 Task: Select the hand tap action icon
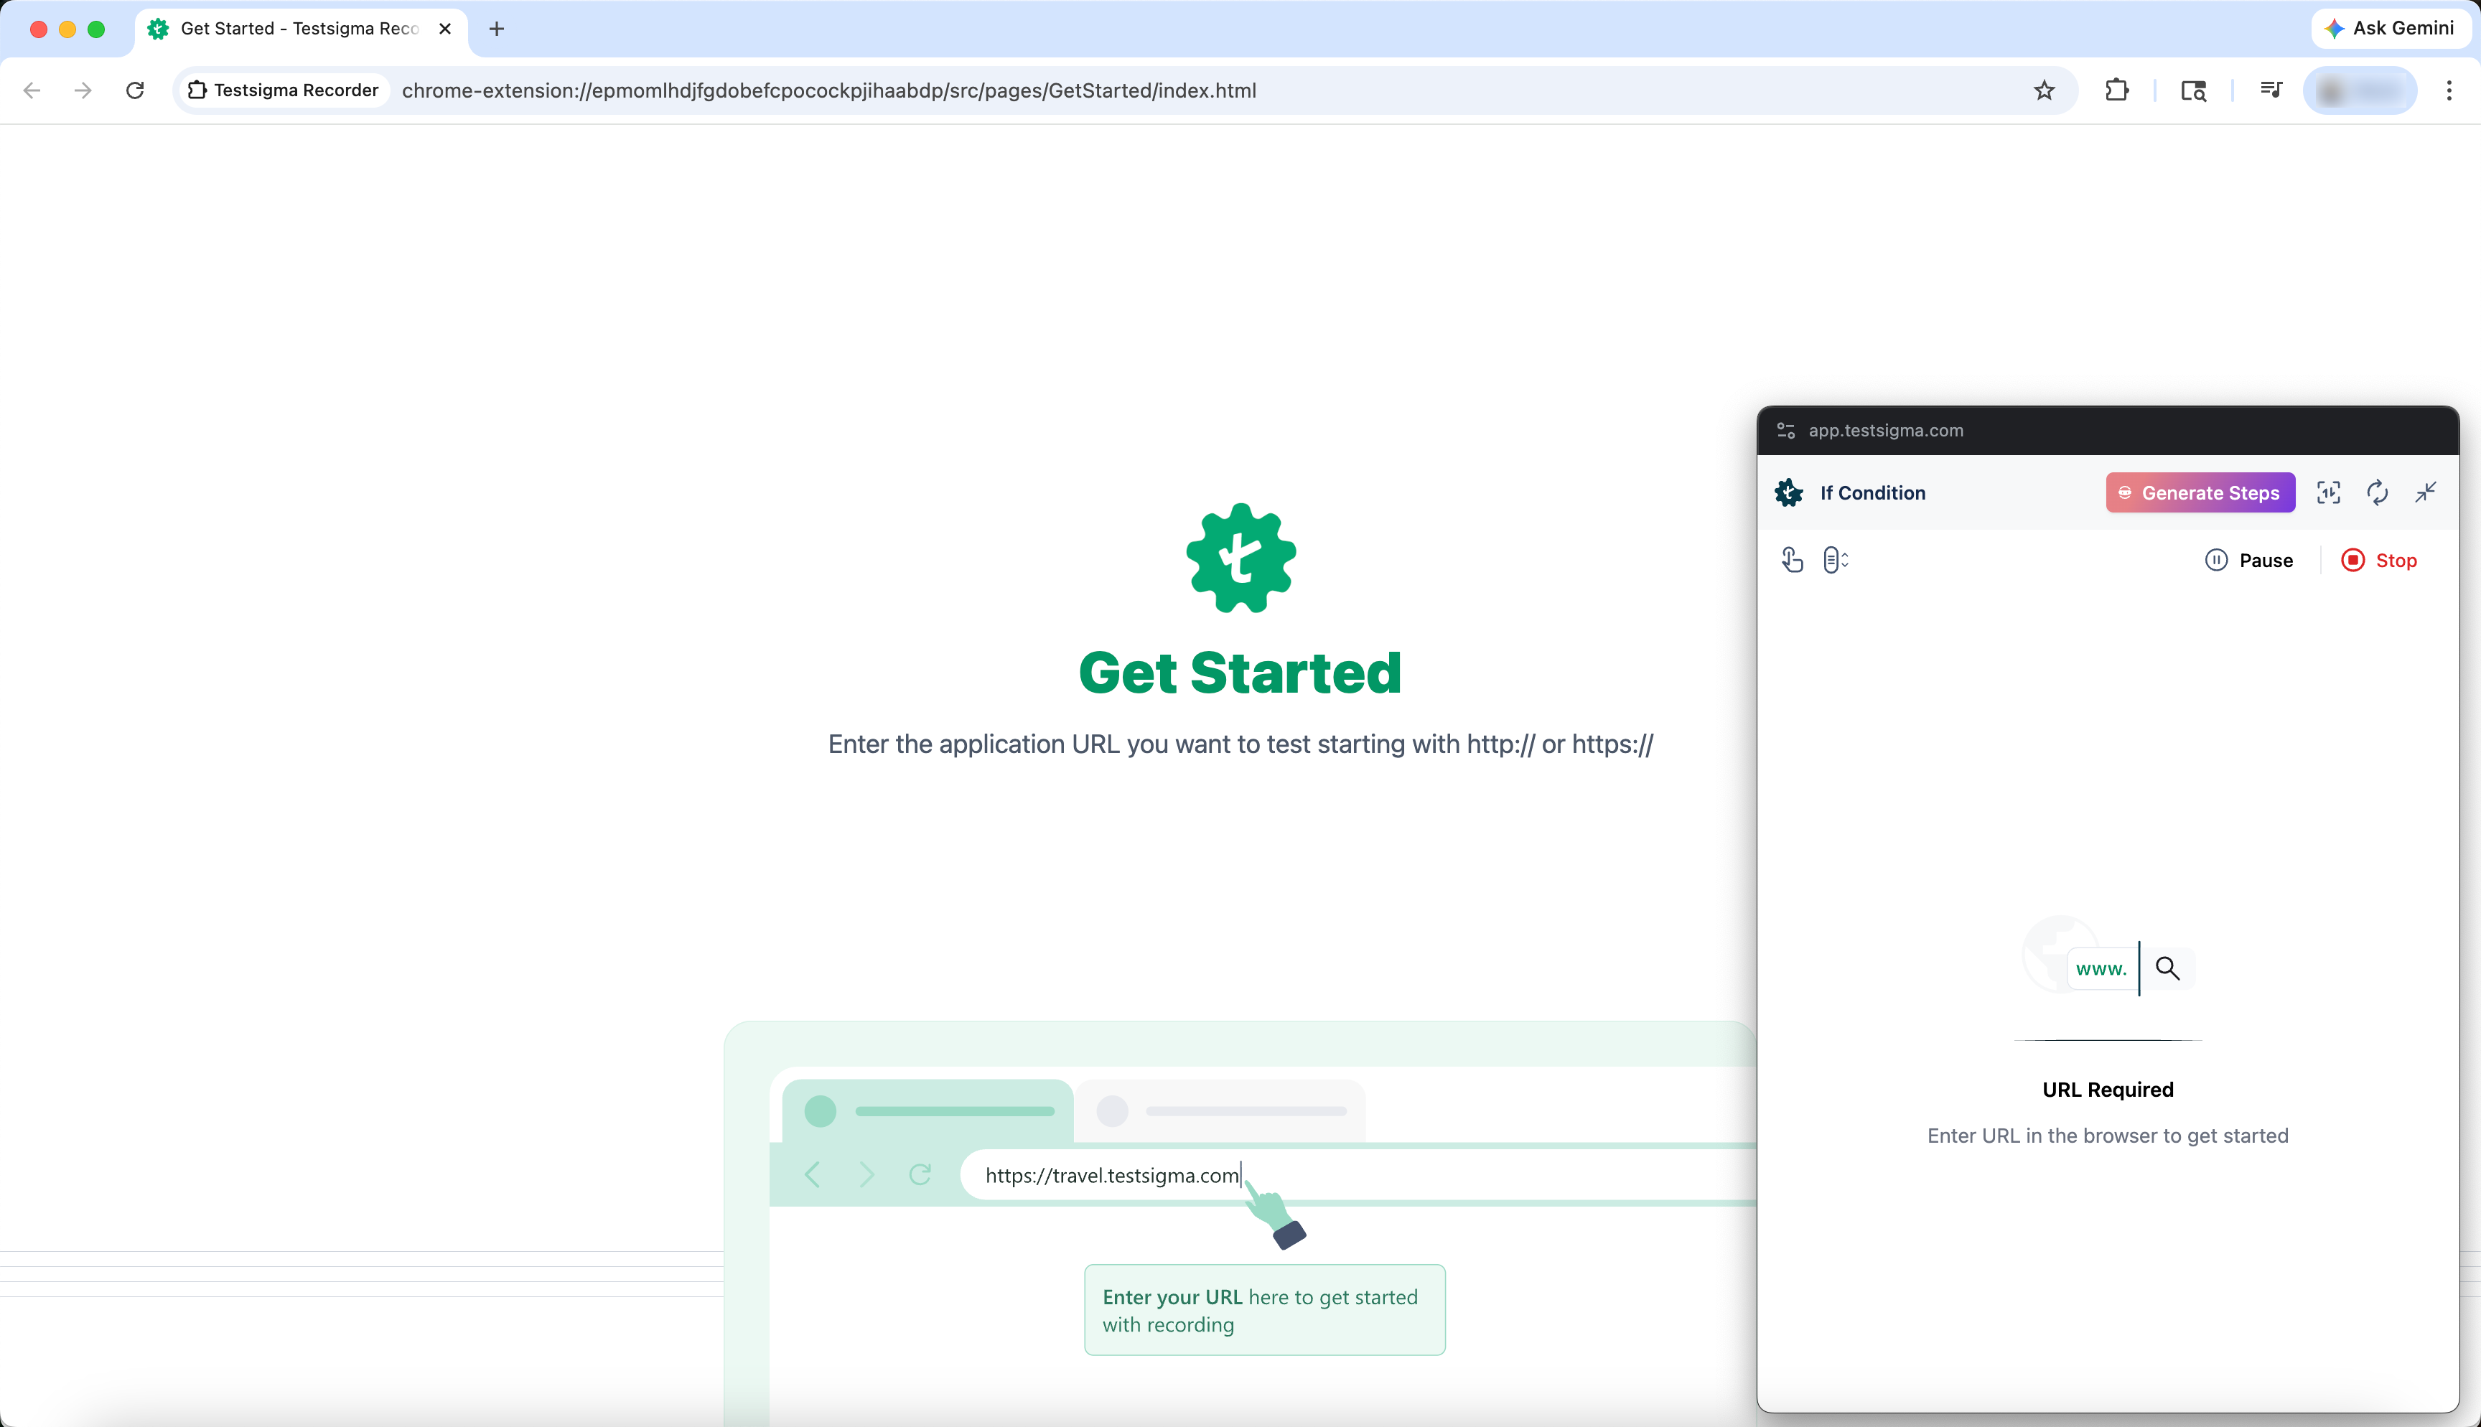(x=1791, y=560)
